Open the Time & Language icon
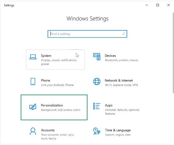This screenshot has width=174, height=145. [97, 131]
